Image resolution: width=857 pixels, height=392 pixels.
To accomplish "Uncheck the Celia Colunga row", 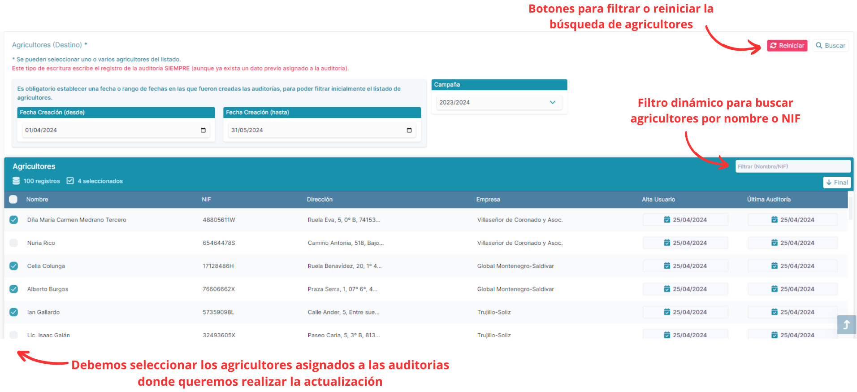I will 14,266.
